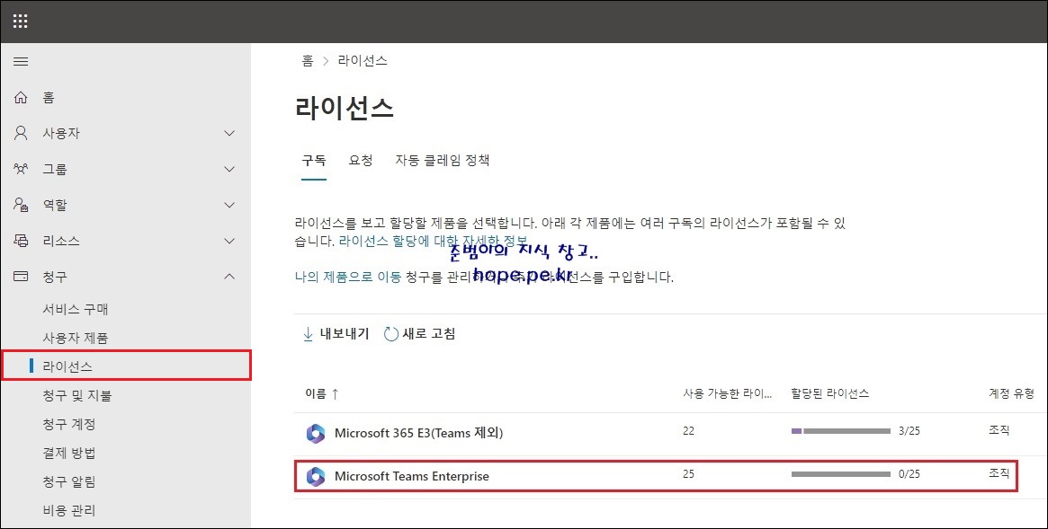1048x529 pixels.
Task: Click 라이선스 in the breadcrumb
Action: point(363,61)
